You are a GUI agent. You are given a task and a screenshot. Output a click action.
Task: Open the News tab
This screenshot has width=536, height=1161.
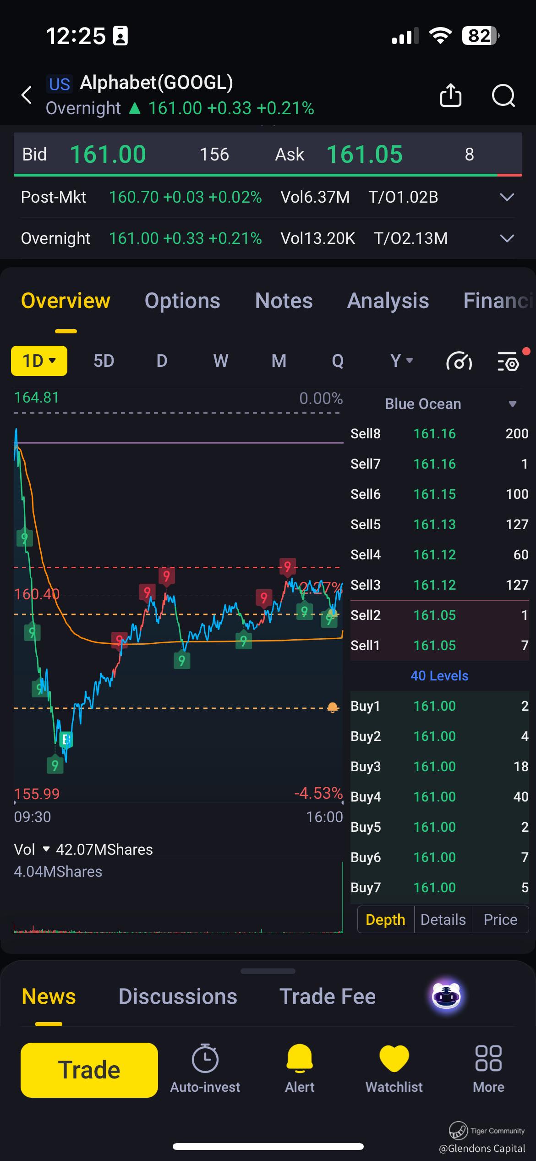[49, 996]
